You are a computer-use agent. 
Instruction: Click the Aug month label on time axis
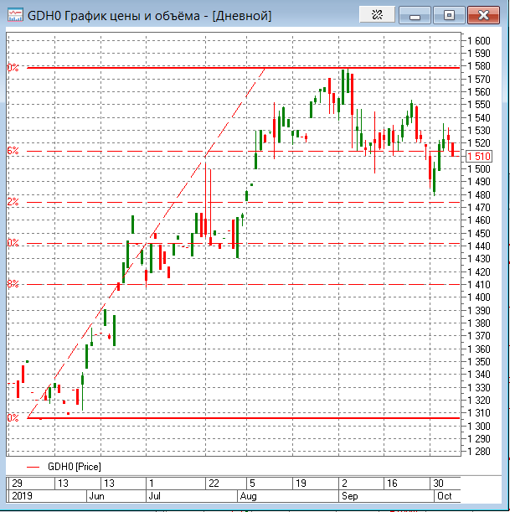pyautogui.click(x=248, y=496)
